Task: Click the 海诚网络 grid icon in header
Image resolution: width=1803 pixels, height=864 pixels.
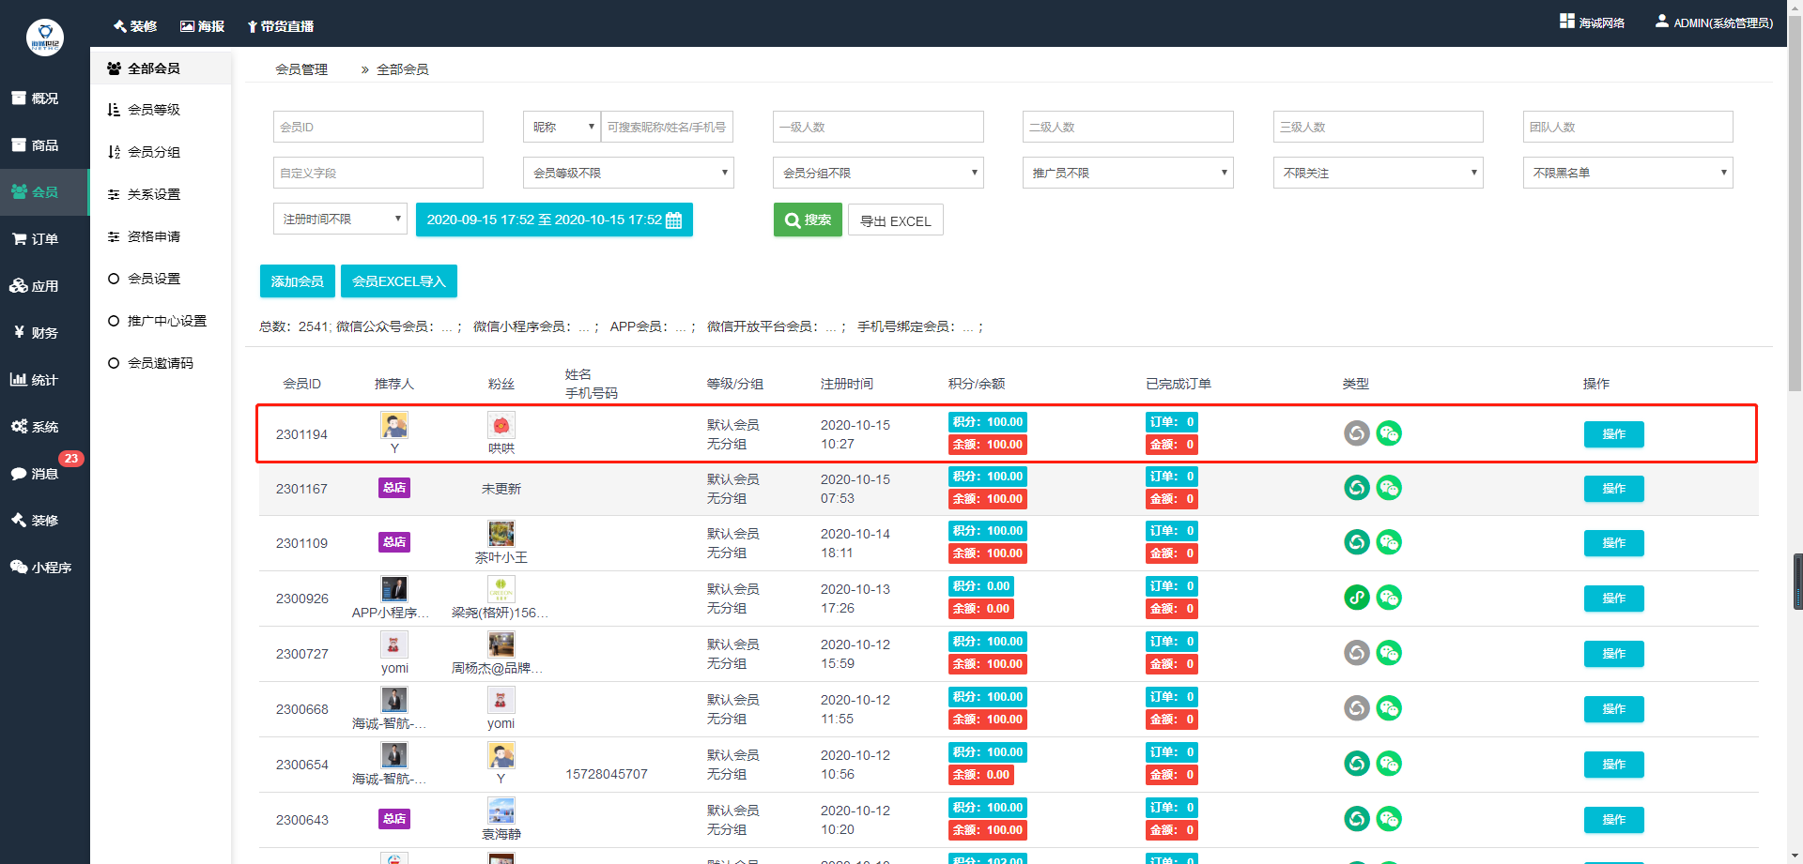Action: pyautogui.click(x=1566, y=22)
